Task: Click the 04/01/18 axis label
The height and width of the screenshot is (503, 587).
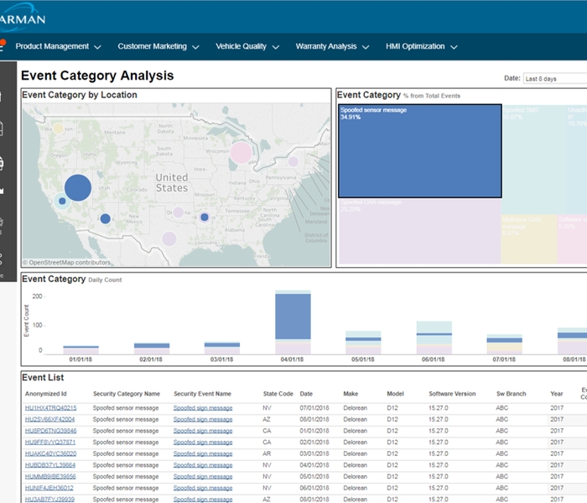Action: point(293,359)
